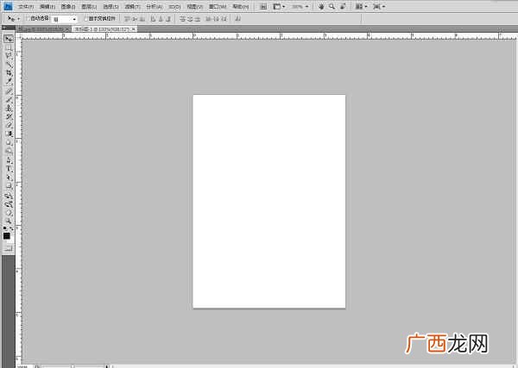Open the 窗口(W) menu
Image resolution: width=518 pixels, height=368 pixels.
[x=218, y=7]
